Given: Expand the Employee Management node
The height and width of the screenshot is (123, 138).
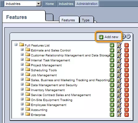Looking at the screenshot, I should pyautogui.click(x=22, y=104).
